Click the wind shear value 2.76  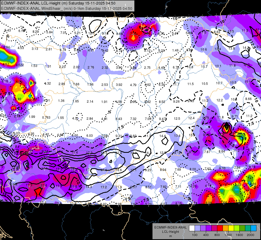click(91, 67)
